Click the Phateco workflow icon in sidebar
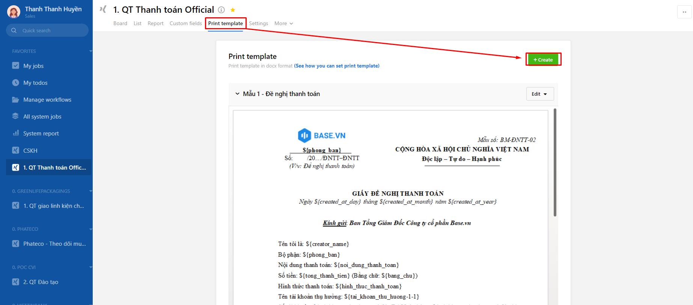Screen dimensions: 693x305 click(x=15, y=243)
